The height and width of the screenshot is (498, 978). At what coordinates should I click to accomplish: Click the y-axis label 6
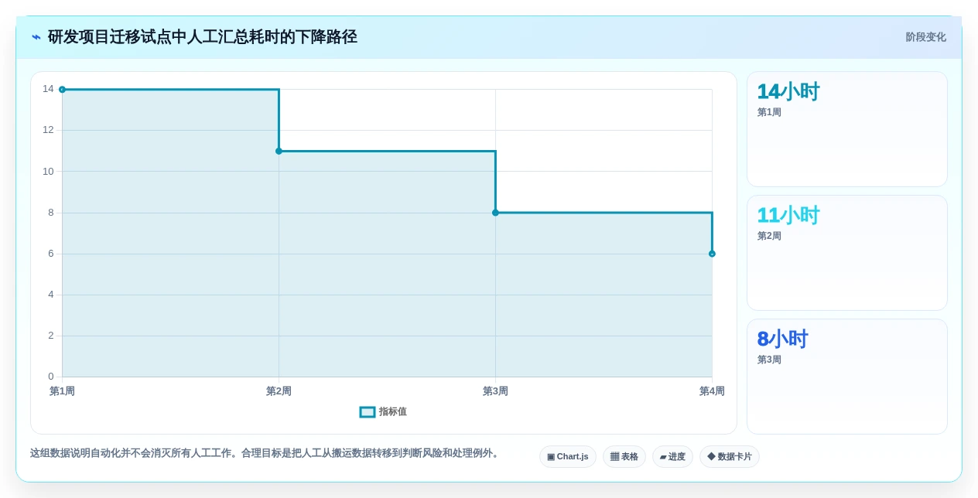coord(51,254)
